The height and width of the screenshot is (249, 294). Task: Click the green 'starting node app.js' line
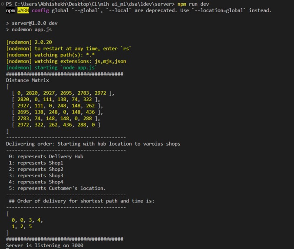(x=52, y=67)
